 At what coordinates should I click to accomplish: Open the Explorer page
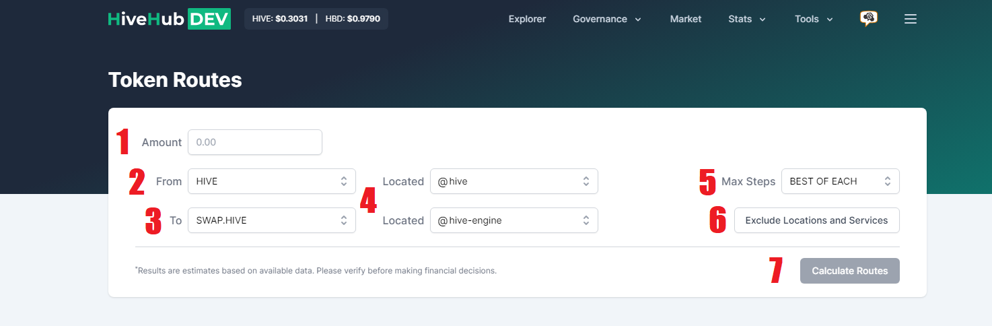tap(527, 19)
